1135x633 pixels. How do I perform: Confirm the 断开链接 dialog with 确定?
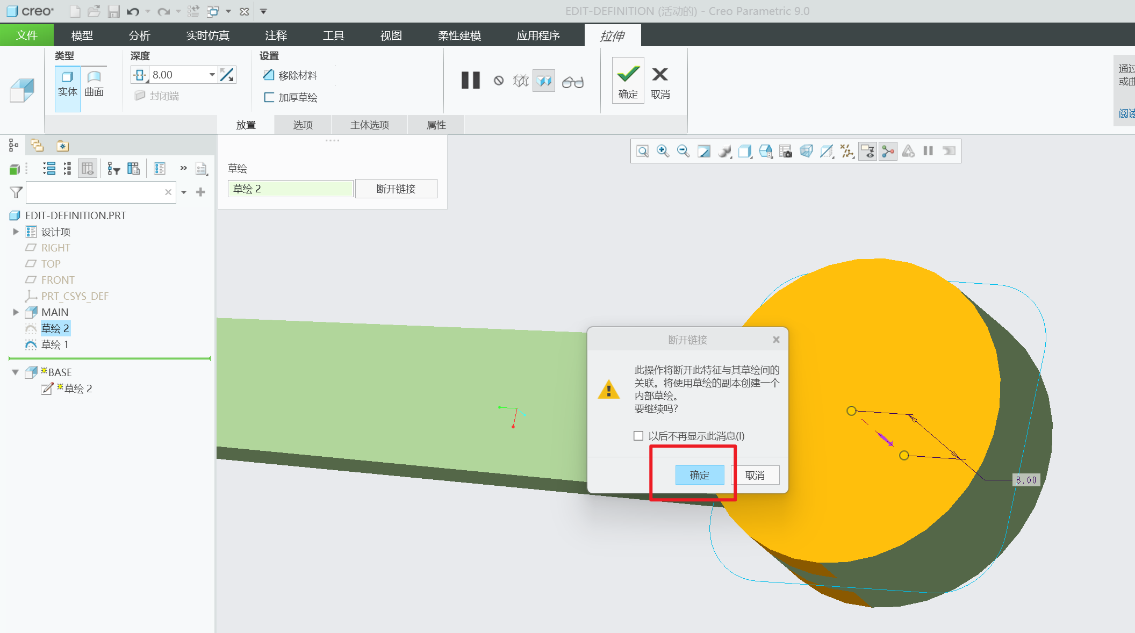click(699, 475)
